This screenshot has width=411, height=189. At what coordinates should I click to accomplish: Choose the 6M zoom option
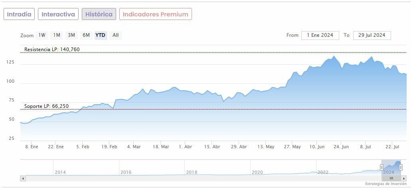click(86, 35)
